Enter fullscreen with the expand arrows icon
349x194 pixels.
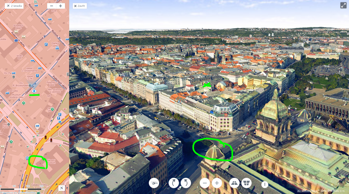click(x=343, y=5)
